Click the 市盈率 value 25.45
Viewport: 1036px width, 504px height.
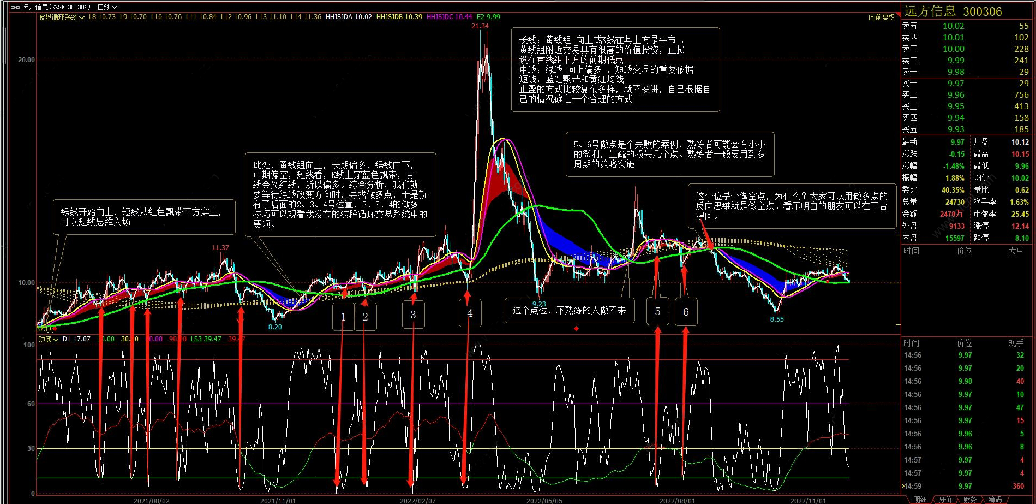point(1020,214)
